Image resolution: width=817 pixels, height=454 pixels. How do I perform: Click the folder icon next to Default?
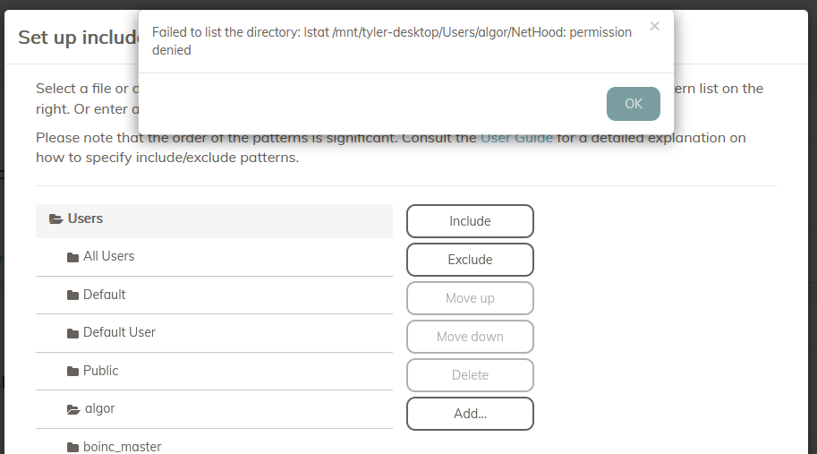pos(73,295)
